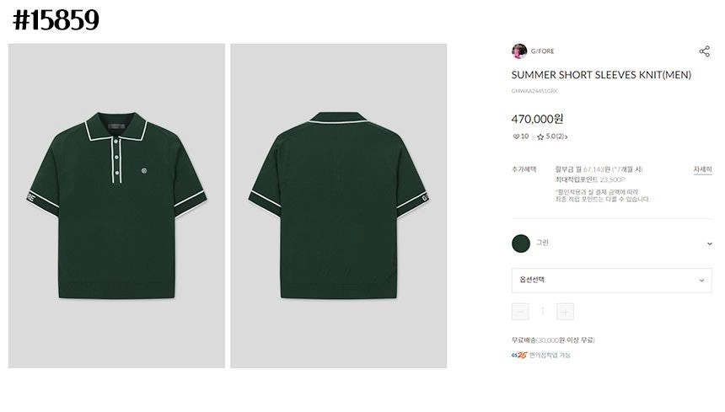Open the G/FORE brand avatar
Viewport: 725px width, 412px height.
click(x=519, y=51)
